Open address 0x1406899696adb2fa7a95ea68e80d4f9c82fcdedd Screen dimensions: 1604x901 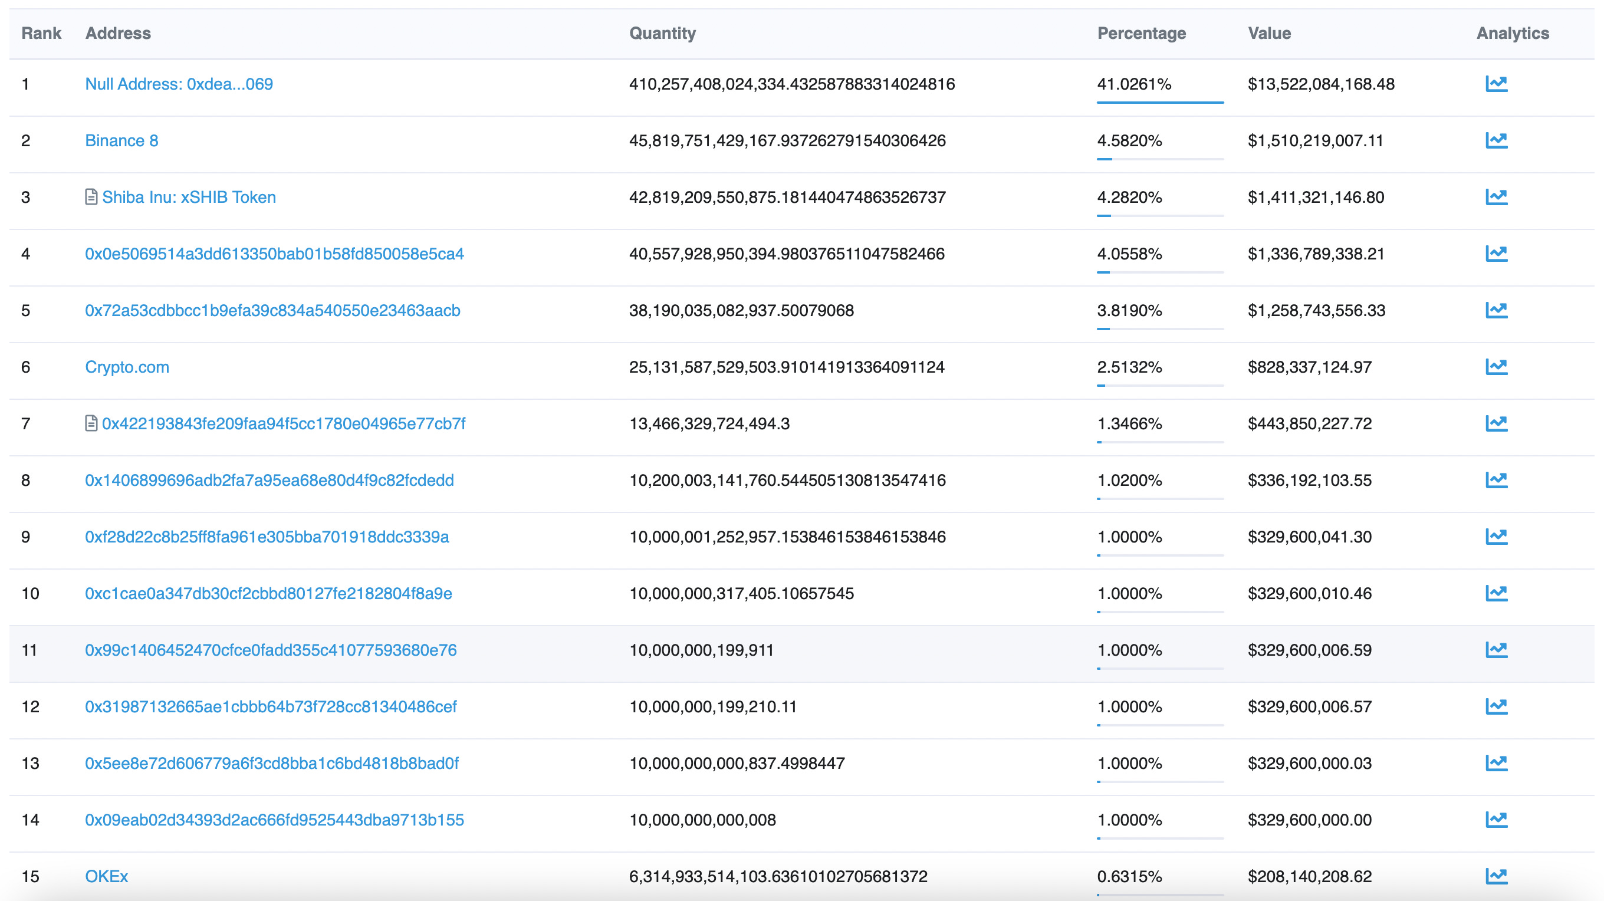(x=269, y=481)
